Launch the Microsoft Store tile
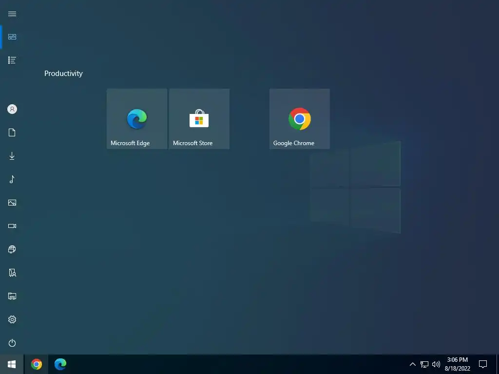Screen dimensions: 499x374 pyautogui.click(x=199, y=119)
